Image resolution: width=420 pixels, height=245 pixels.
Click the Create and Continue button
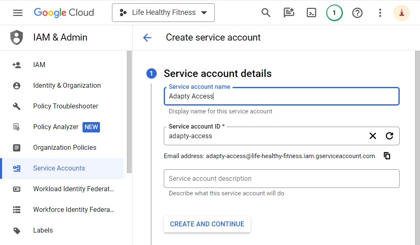pyautogui.click(x=207, y=224)
